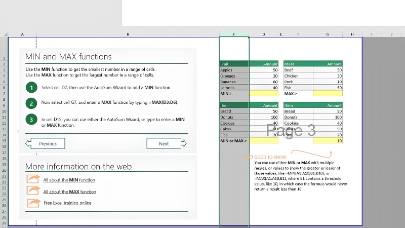Select the 'MAX >' label cell
The image size is (405, 228).
(x=298, y=94)
